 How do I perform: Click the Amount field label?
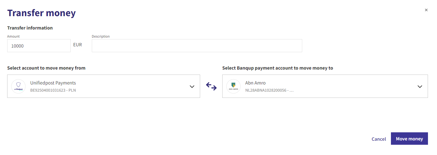13,36
